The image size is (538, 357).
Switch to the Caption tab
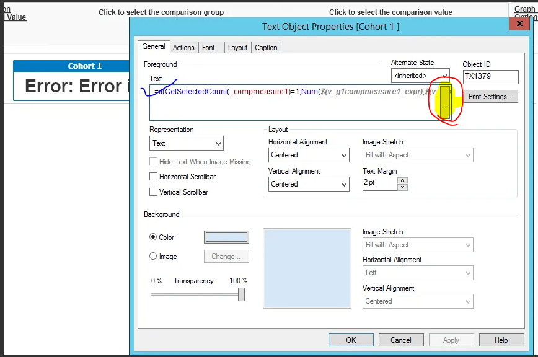point(266,47)
